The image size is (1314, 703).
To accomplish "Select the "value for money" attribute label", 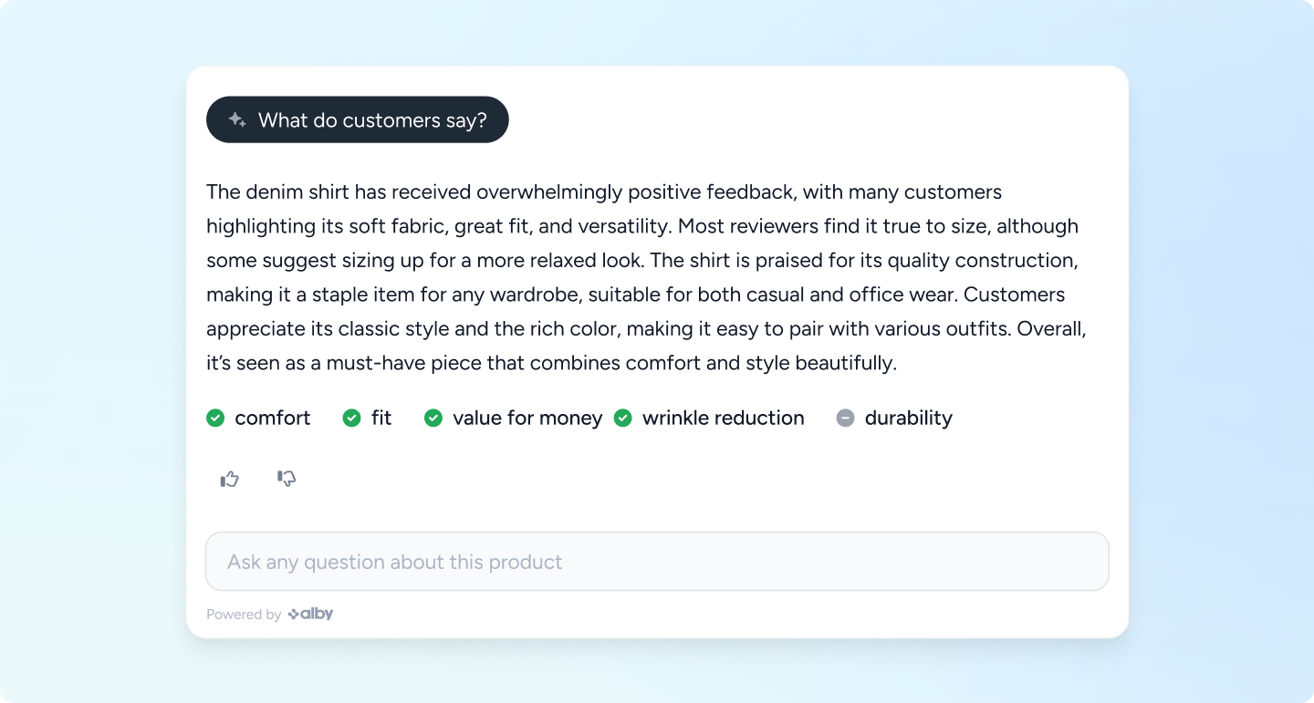I will (527, 418).
